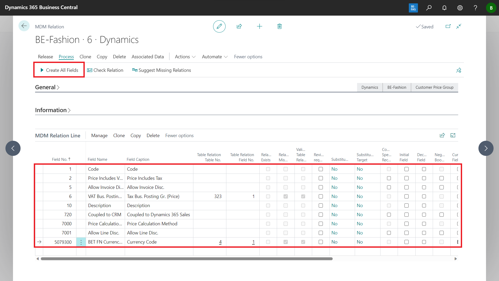Click page-level Delete menu
Screen dimensions: 499x281
coord(119,57)
